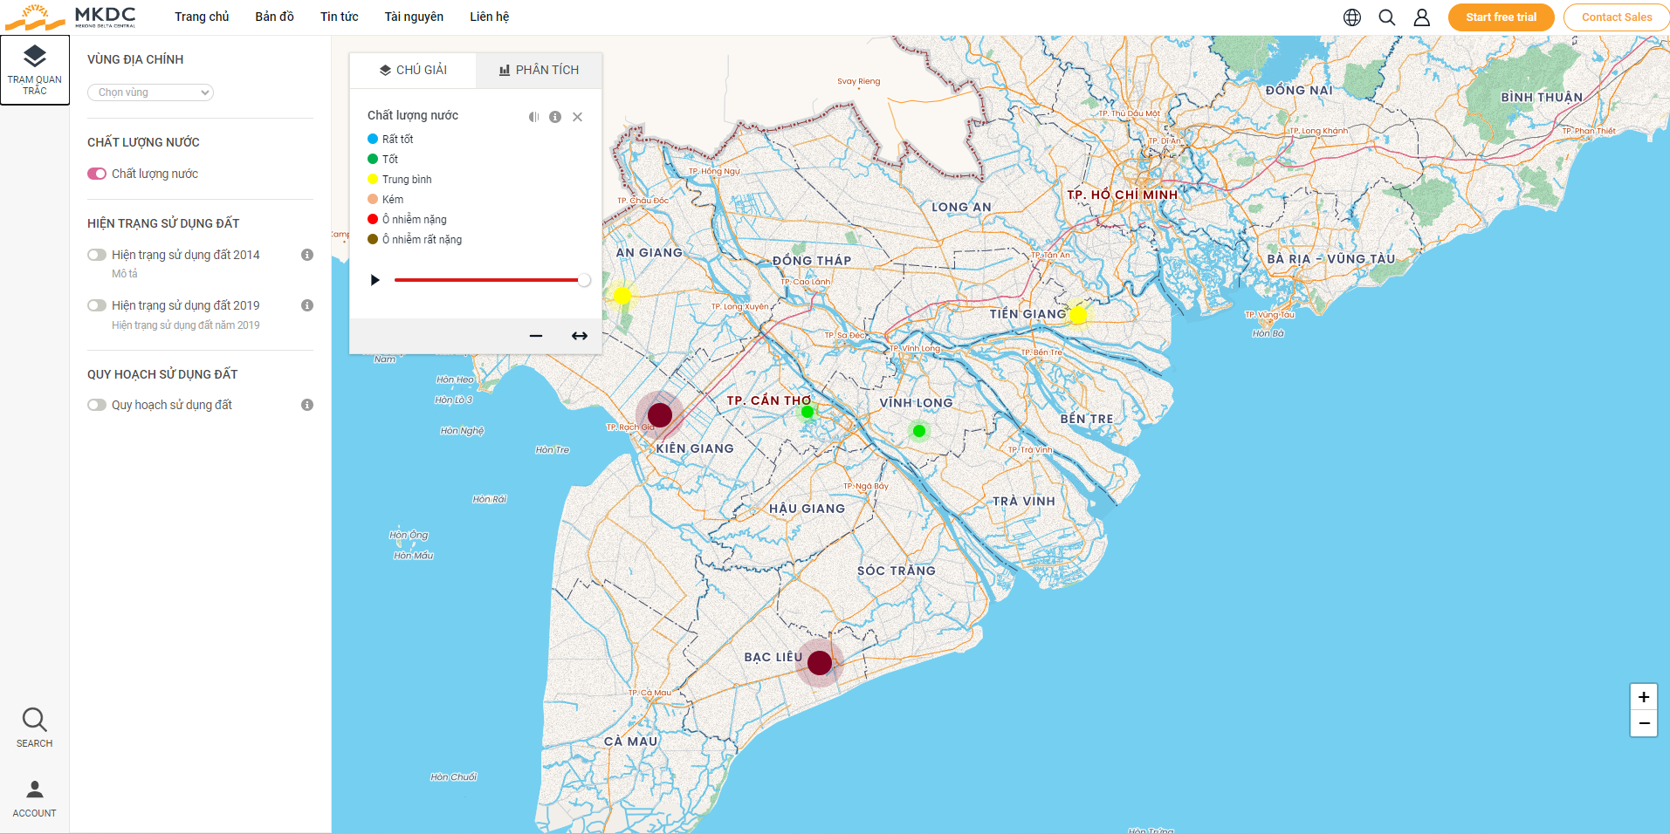Click Mô tả under land use 2014
The image size is (1670, 834).
(125, 274)
